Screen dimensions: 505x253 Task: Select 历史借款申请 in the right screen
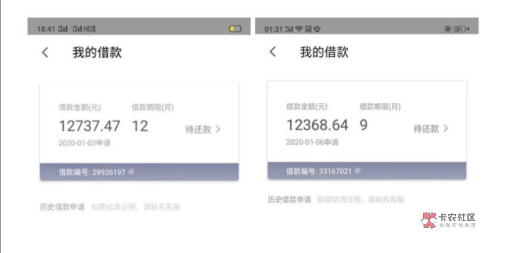click(289, 200)
